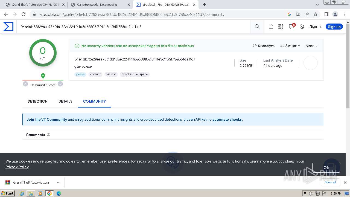Click browser back arrow
Viewport: 350px width, 197px height.
click(x=6, y=14)
